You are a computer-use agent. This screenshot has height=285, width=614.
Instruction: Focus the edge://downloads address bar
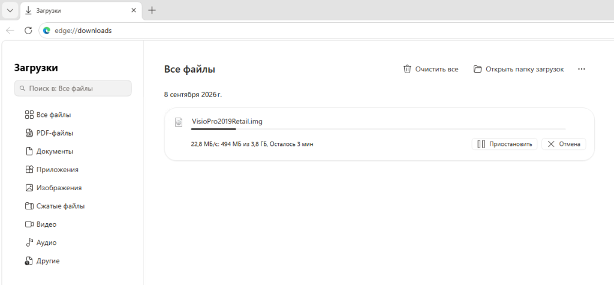coord(326,31)
